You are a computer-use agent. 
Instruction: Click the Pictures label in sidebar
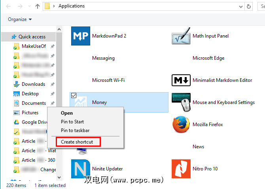click(x=30, y=112)
